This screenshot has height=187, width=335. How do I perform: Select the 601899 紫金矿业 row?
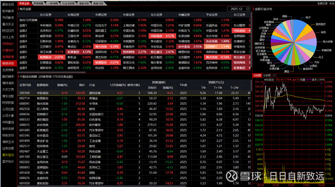click(x=134, y=141)
